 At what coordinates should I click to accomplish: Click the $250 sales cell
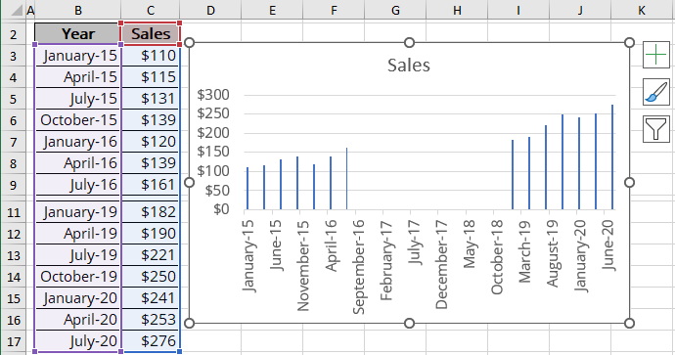pos(151,277)
